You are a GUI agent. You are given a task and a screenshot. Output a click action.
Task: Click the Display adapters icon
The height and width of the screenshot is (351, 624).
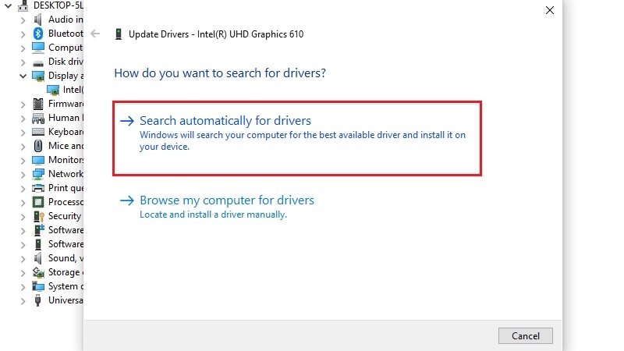click(38, 76)
